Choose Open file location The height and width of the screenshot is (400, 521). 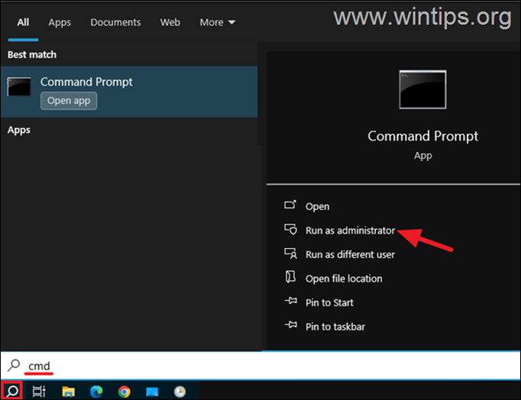tap(344, 279)
